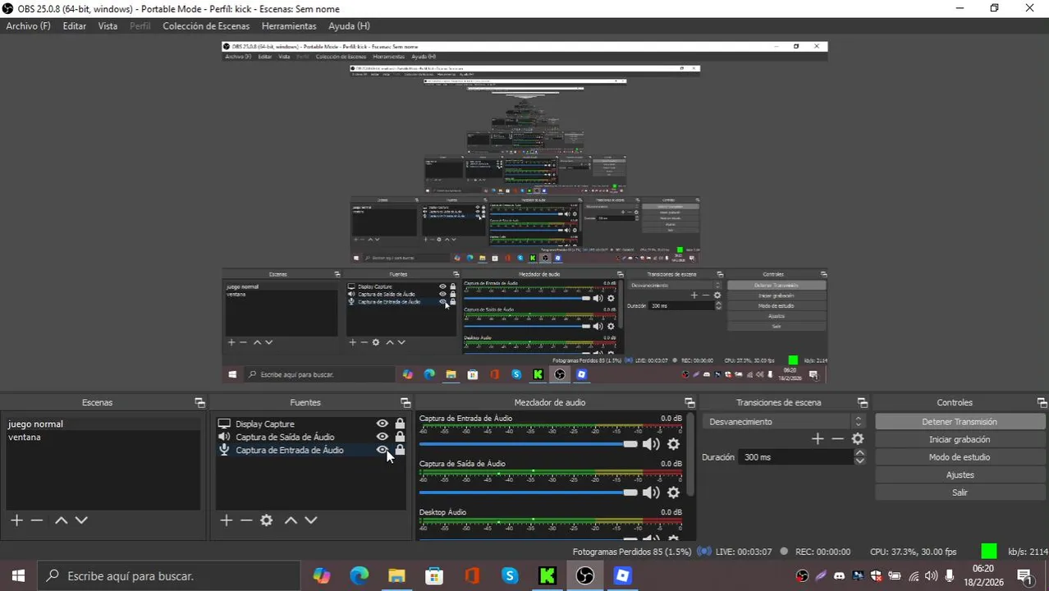Move source up in Fuentes panel
Image resolution: width=1049 pixels, height=591 pixels.
[291, 520]
